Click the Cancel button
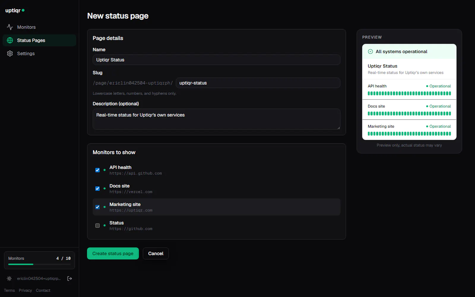475x297 pixels. [156, 253]
